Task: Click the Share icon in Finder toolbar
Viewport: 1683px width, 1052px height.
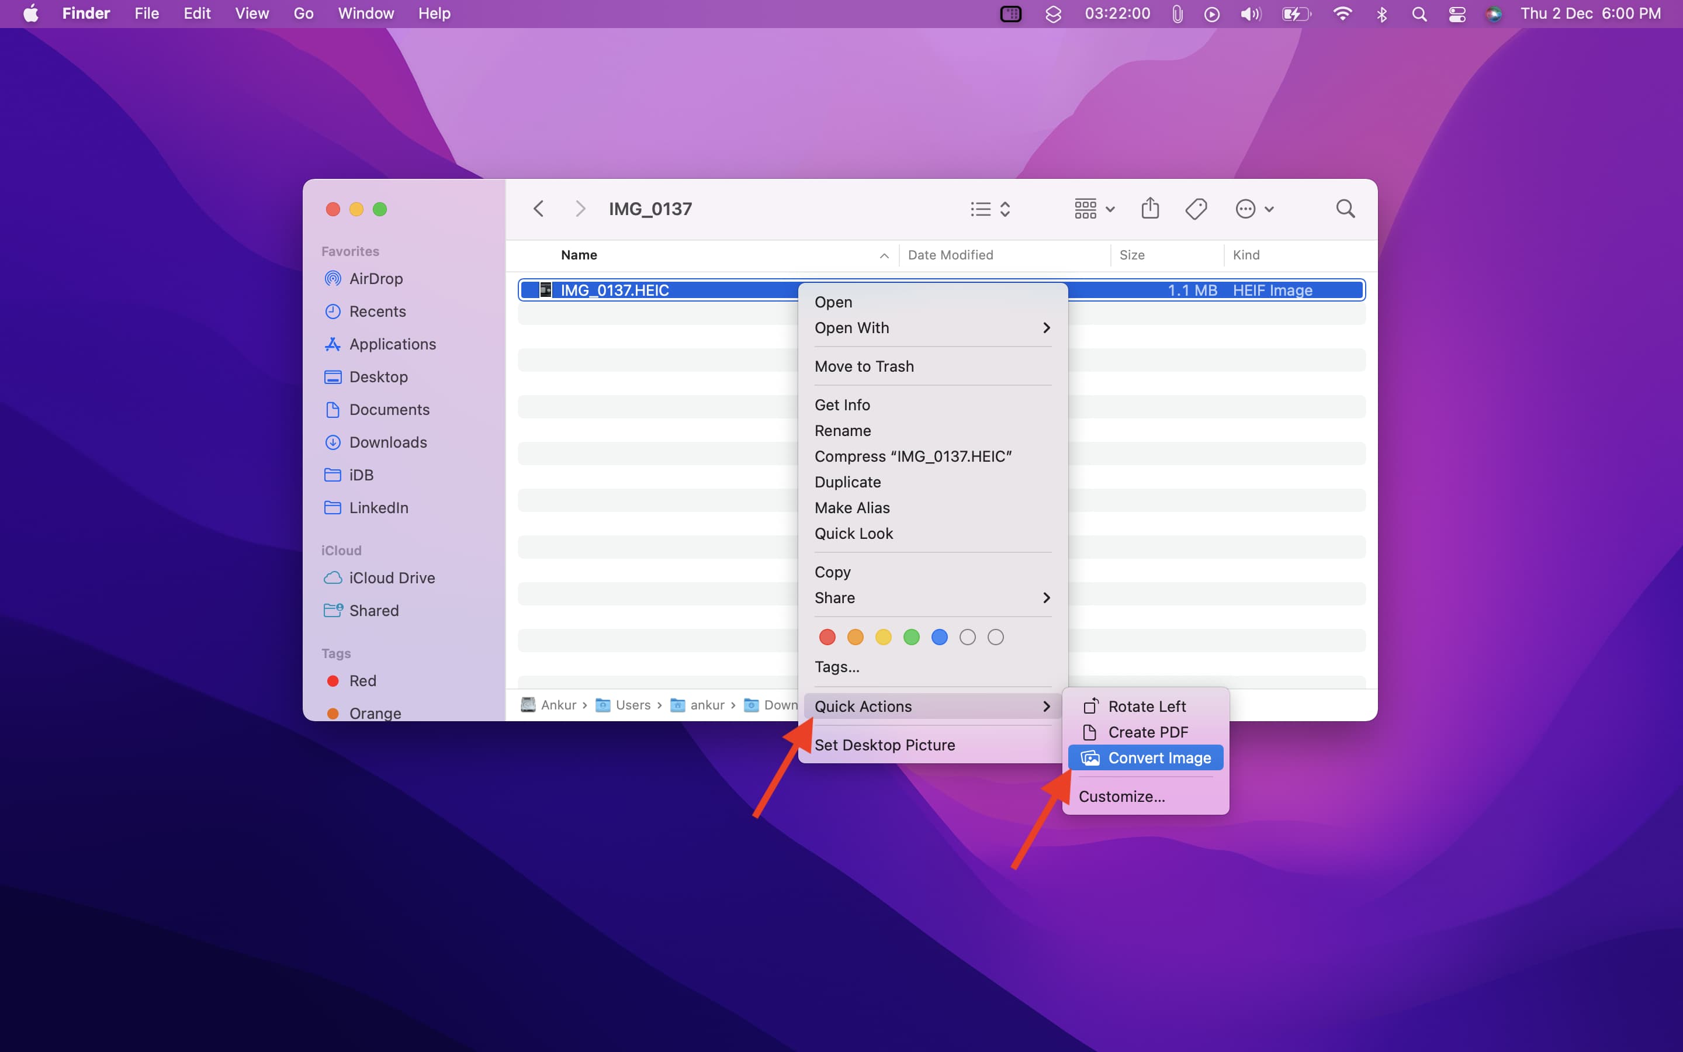Action: [1151, 209]
